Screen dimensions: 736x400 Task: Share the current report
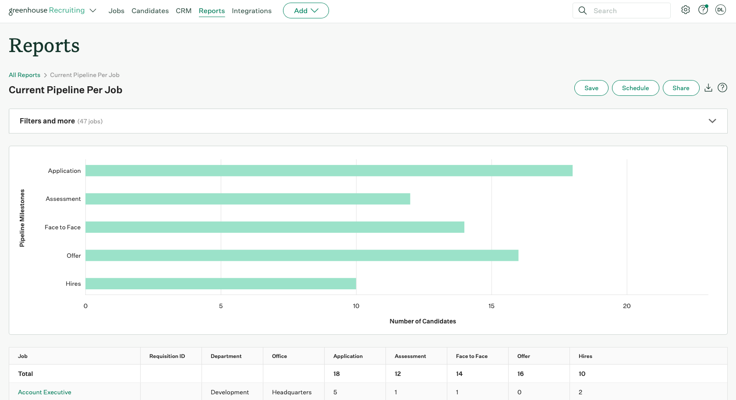point(681,88)
